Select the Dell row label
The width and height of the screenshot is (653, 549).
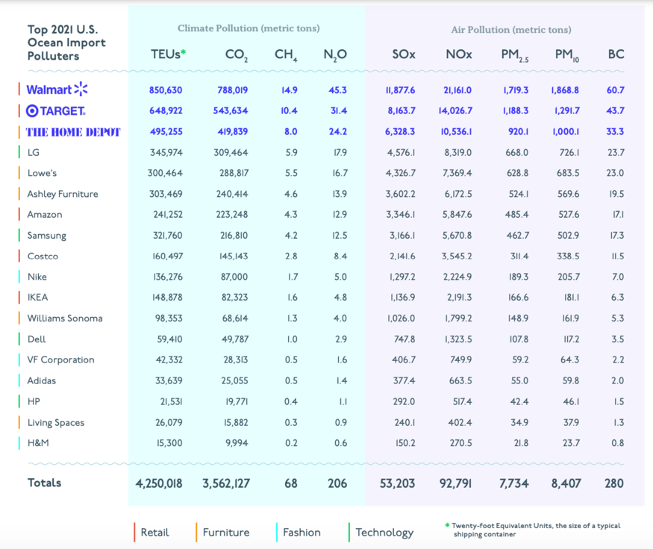coord(37,339)
